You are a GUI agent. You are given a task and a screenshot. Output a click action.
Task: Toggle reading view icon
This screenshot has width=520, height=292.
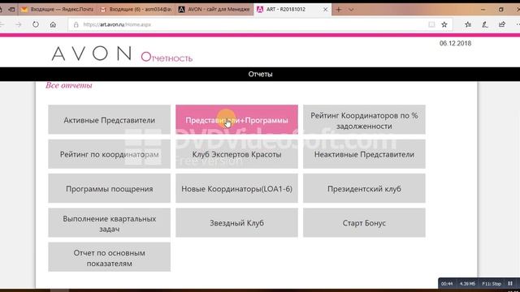pyautogui.click(x=431, y=24)
